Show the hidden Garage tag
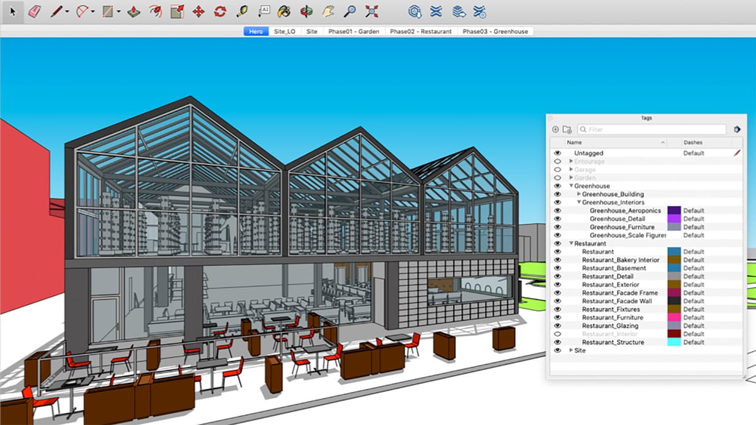 [557, 170]
